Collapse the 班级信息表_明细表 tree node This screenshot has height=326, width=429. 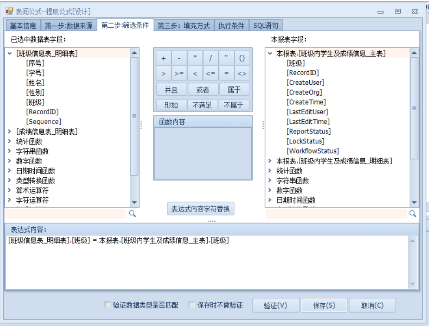point(10,53)
